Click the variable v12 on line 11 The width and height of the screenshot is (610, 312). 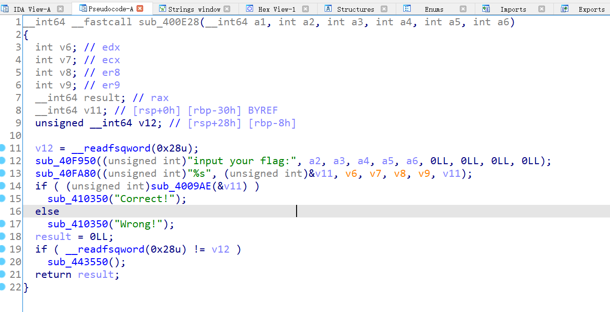click(45, 148)
